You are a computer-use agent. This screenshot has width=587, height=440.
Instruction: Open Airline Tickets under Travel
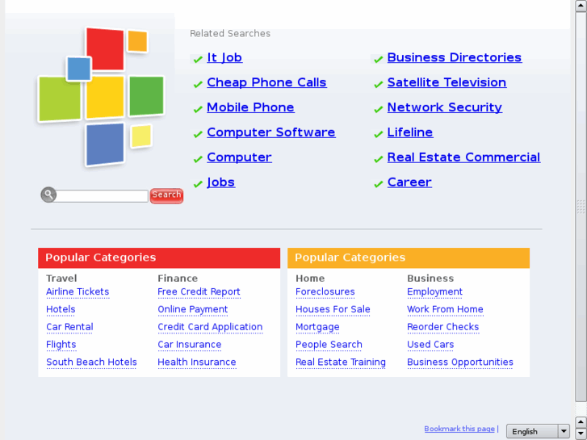tap(78, 291)
